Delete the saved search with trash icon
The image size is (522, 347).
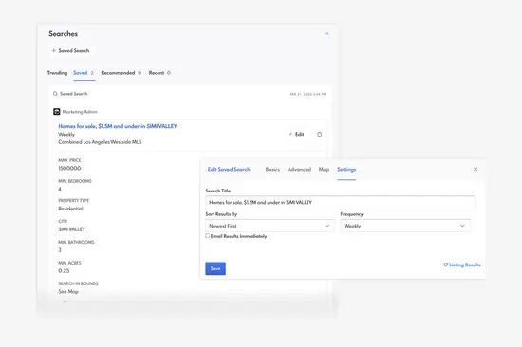319,134
